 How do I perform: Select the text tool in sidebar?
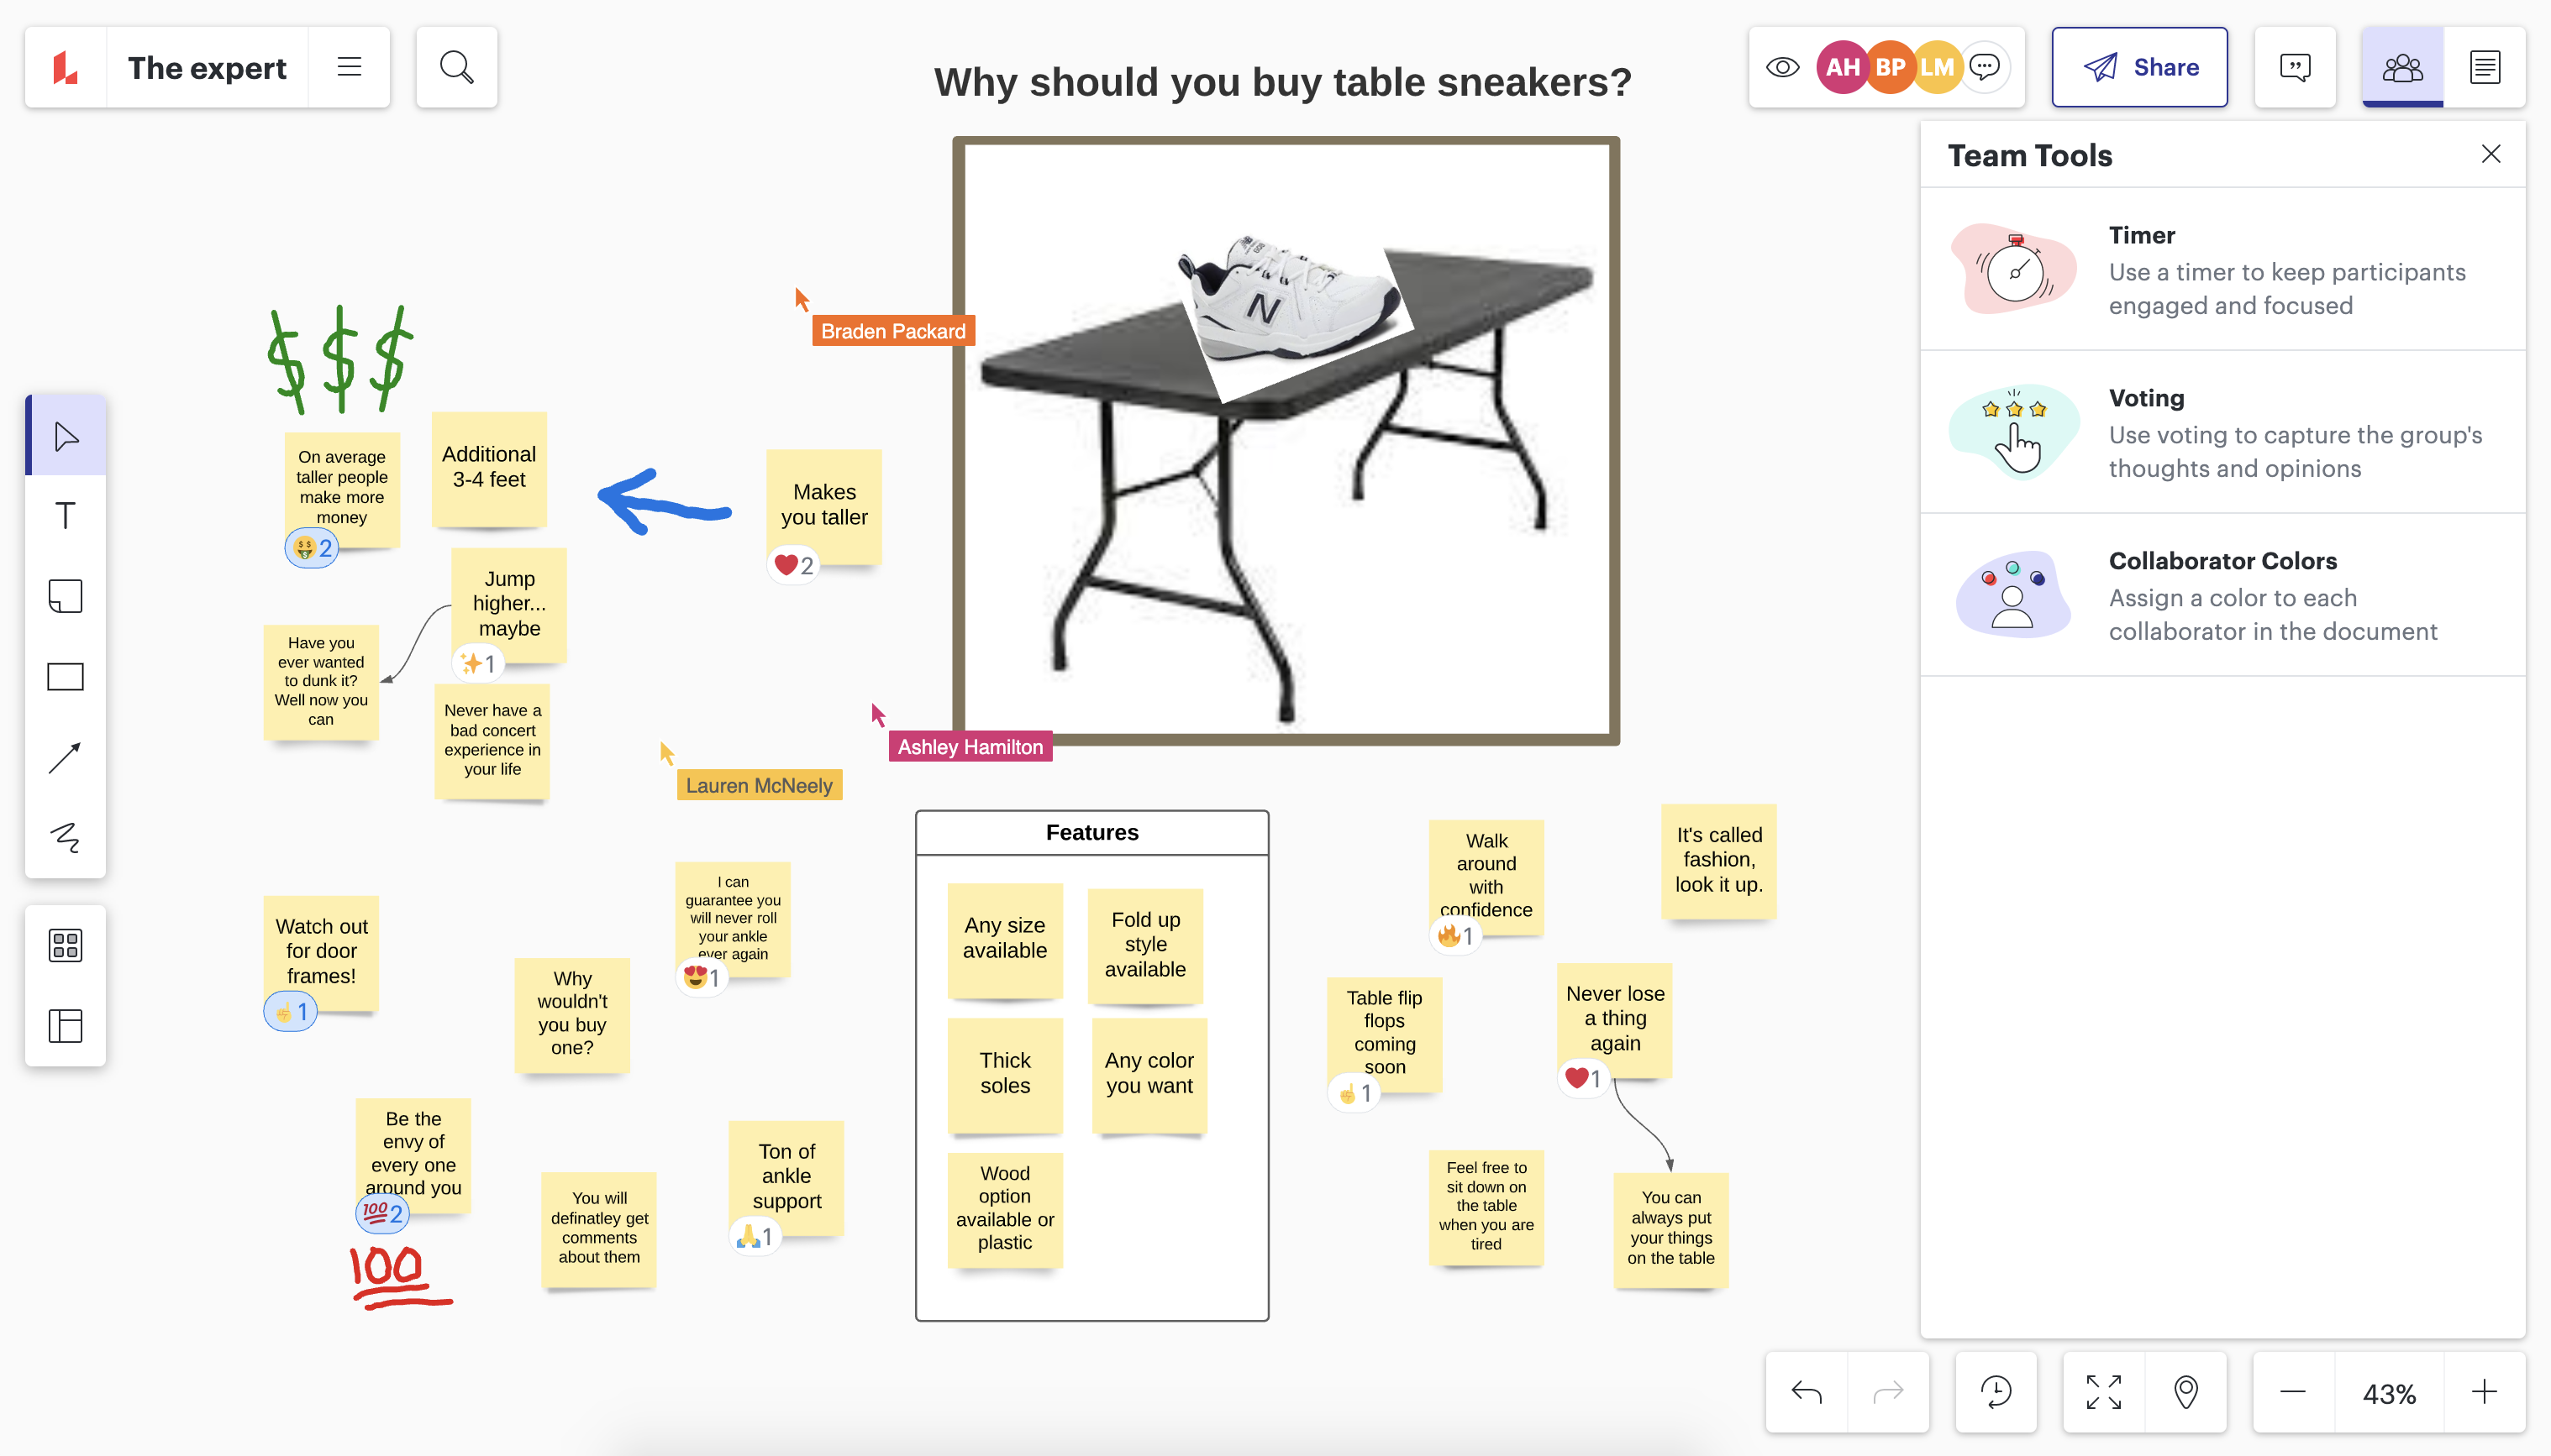coord(66,516)
